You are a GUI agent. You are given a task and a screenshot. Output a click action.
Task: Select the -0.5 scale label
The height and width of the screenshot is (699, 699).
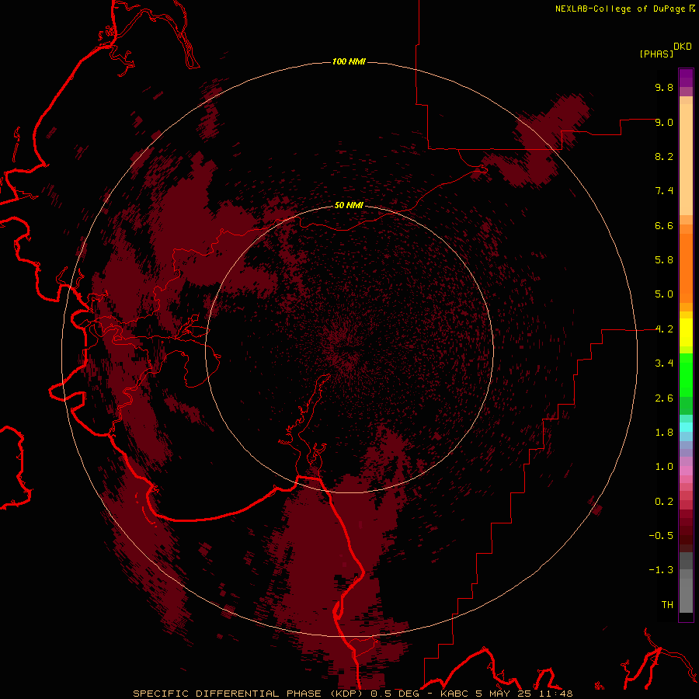tap(661, 536)
